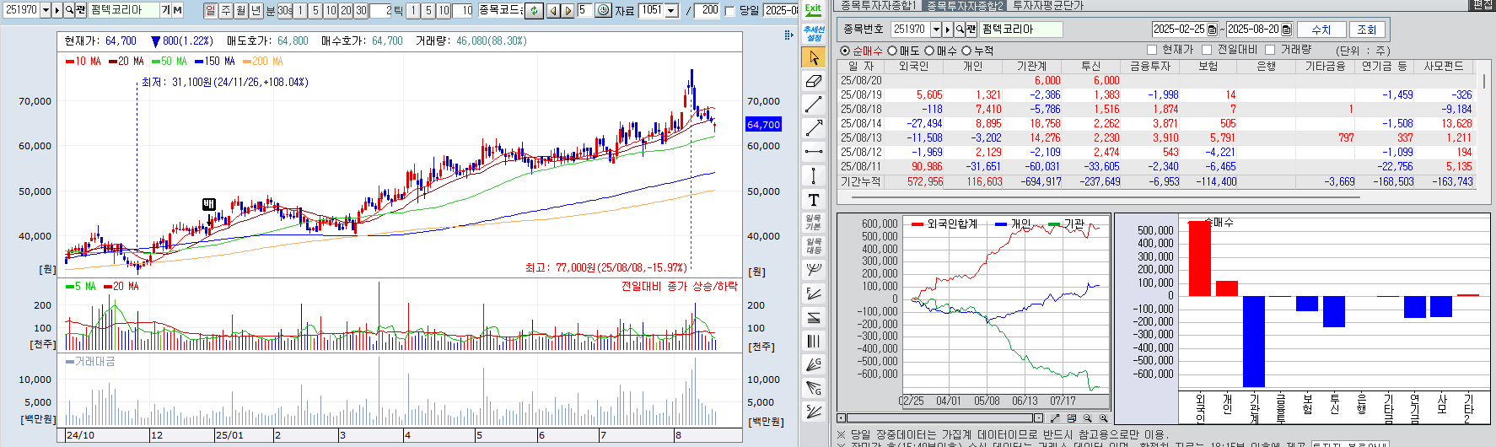Open the 추세선 설정 trendline settings
The width and height of the screenshot is (1496, 447).
(x=813, y=34)
